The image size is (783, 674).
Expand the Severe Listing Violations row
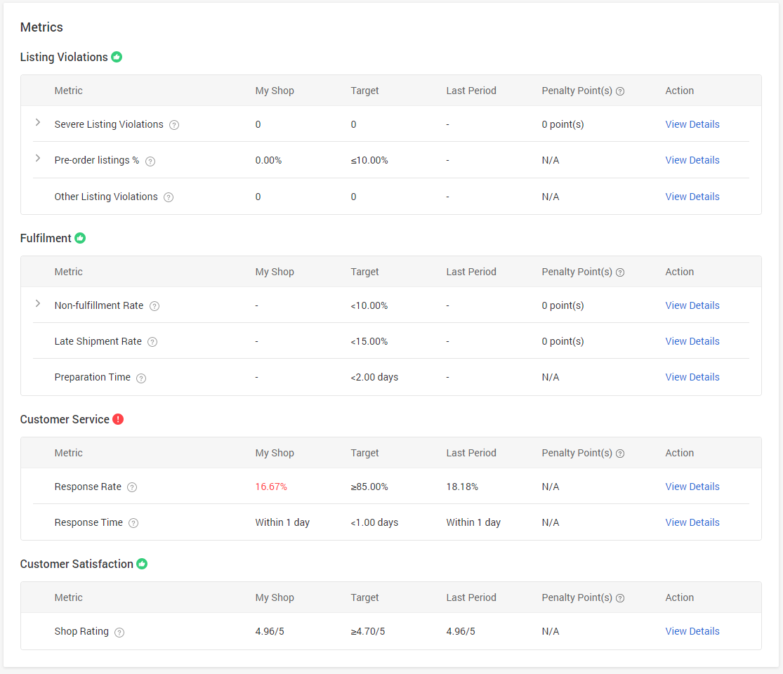38,122
